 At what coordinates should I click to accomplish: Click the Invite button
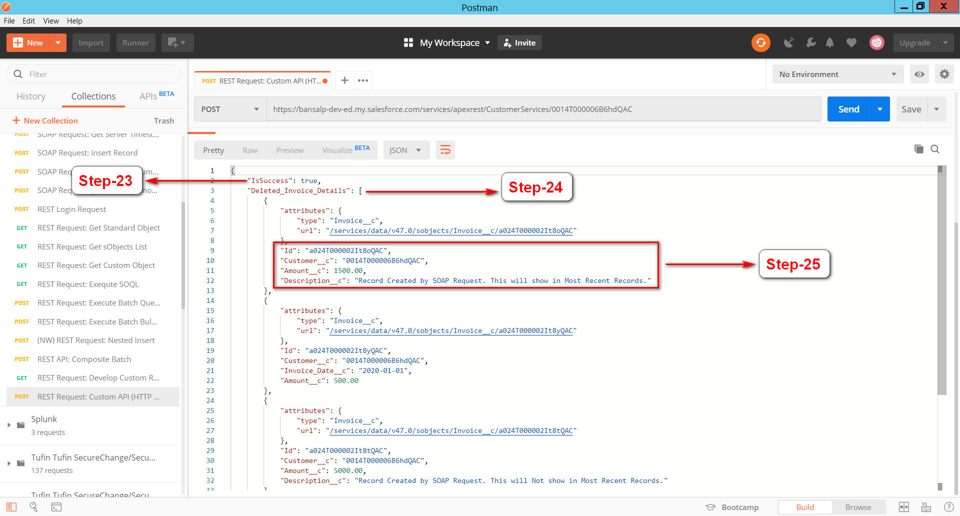click(x=519, y=43)
